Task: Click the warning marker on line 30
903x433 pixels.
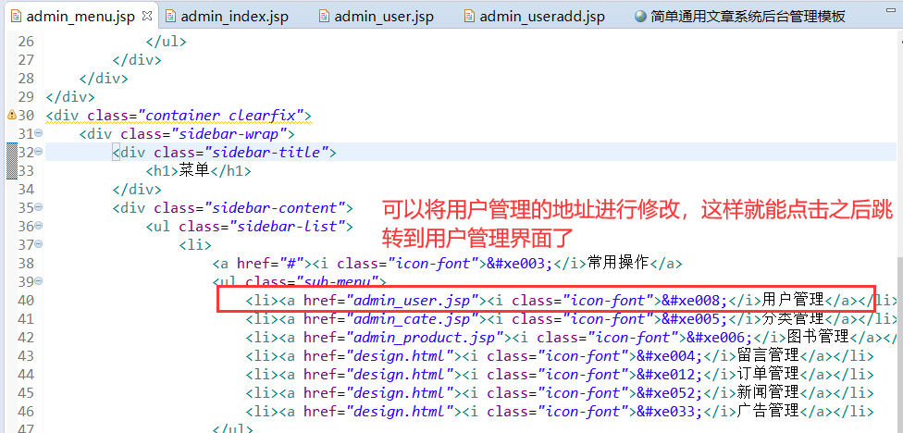Action: 11,115
